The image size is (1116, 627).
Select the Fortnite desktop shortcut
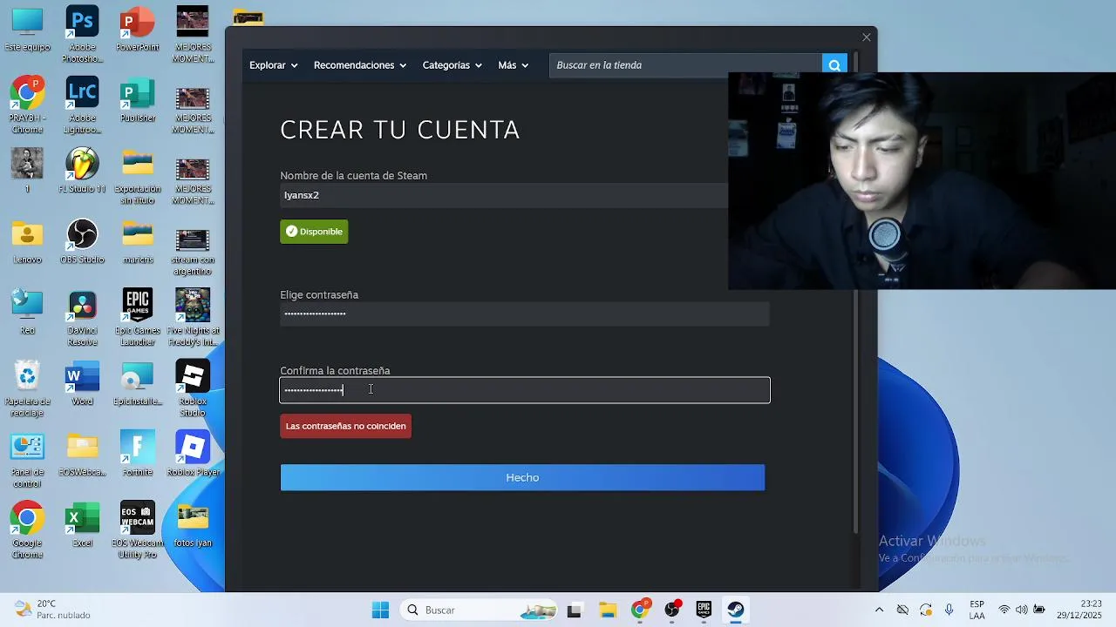coord(138,455)
